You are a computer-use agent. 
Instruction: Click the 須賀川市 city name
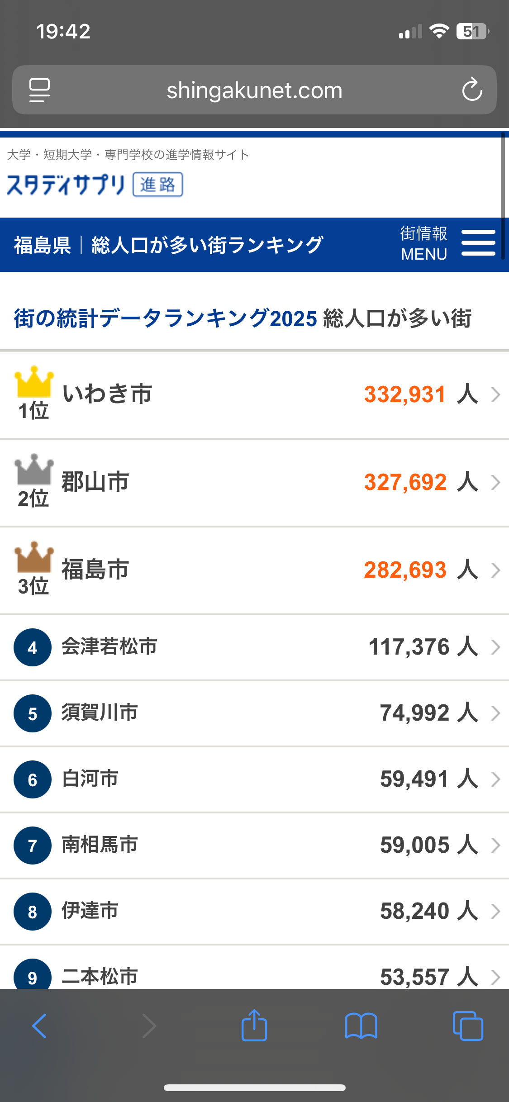click(100, 712)
